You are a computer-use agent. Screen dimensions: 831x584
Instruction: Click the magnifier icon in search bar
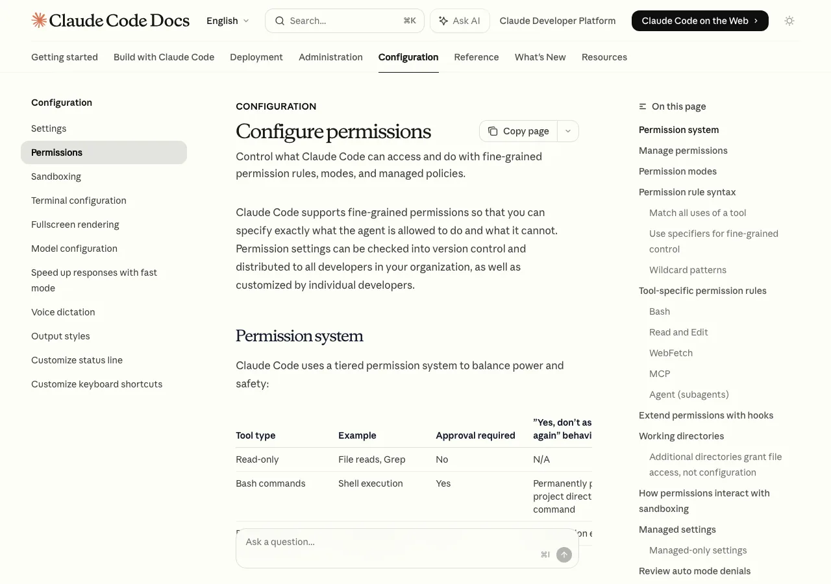pos(280,21)
